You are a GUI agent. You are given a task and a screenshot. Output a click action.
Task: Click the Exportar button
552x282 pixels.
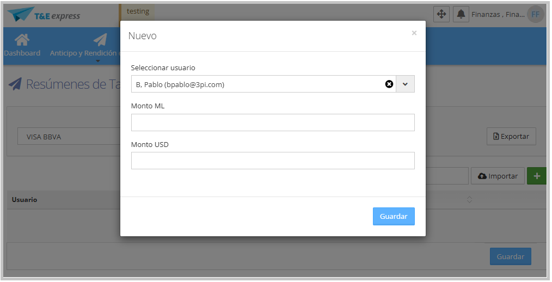tap(511, 137)
